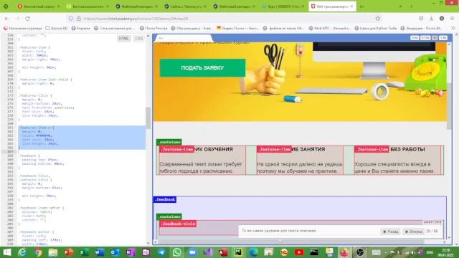This screenshot has width=459, height=258.
Task: Open Excel from the taskbar
Action: click(85, 252)
